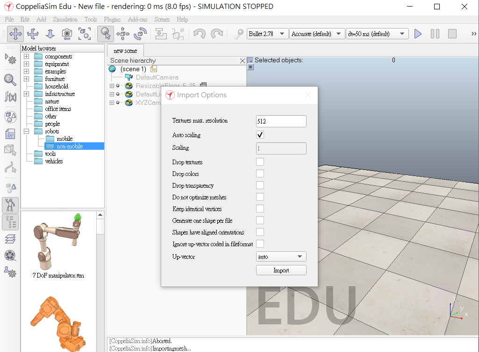The width and height of the screenshot is (479, 352).
Task: Click the Textures max. resolution input field
Action: 281,121
